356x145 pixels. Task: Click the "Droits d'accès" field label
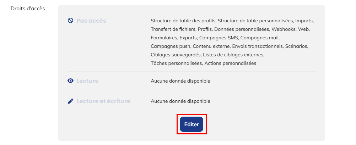point(28,8)
